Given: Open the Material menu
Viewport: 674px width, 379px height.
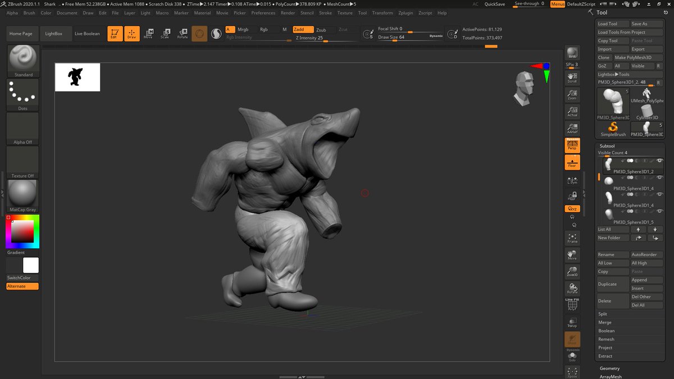Looking at the screenshot, I should click(202, 13).
